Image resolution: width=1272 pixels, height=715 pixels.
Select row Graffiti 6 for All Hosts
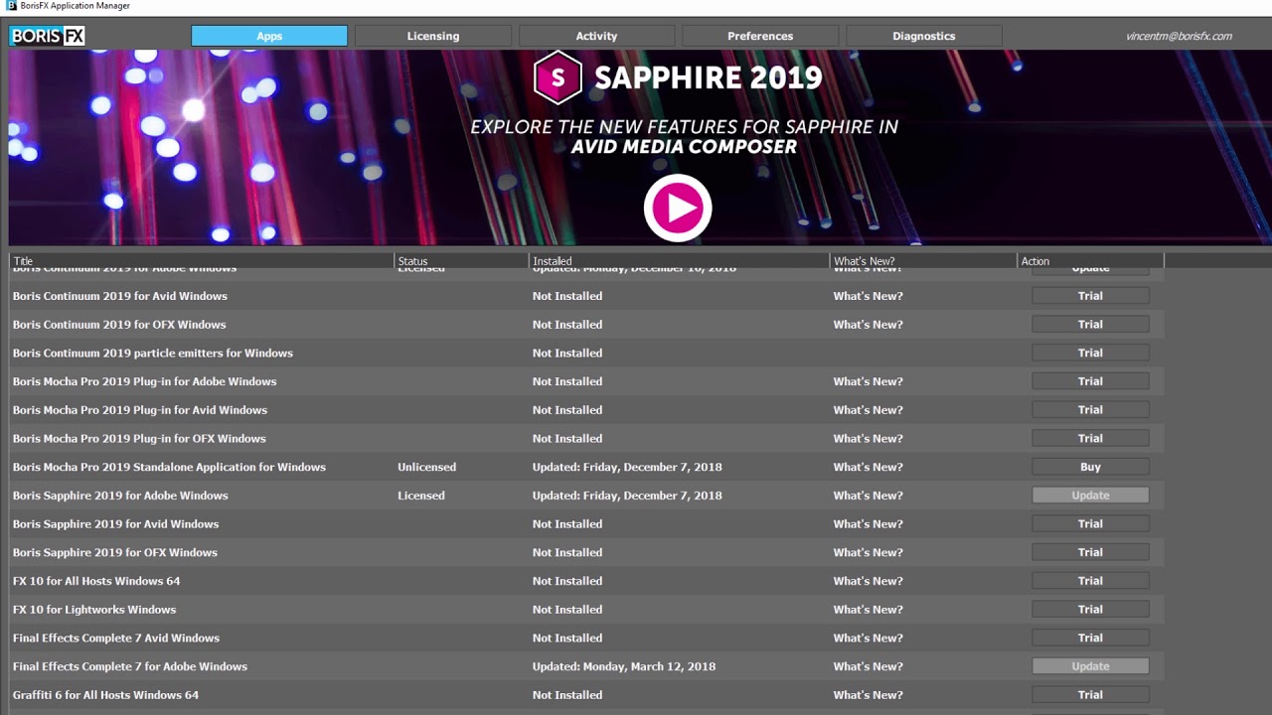click(x=586, y=695)
